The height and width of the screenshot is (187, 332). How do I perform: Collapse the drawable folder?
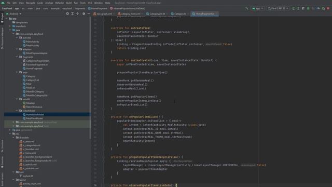[x=13, y=138]
